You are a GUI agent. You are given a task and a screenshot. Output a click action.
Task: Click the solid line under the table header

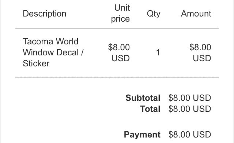(x=117, y=29)
